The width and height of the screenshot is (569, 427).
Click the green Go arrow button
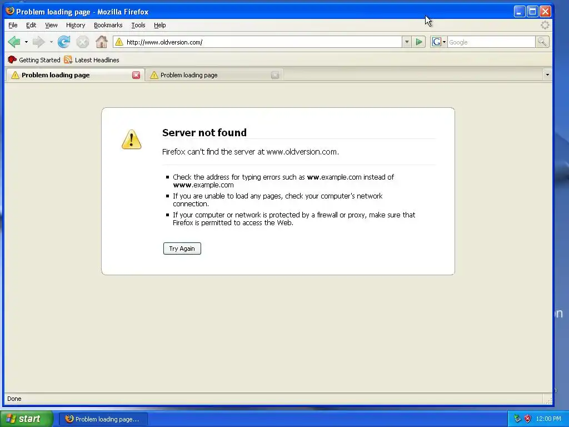click(x=419, y=42)
